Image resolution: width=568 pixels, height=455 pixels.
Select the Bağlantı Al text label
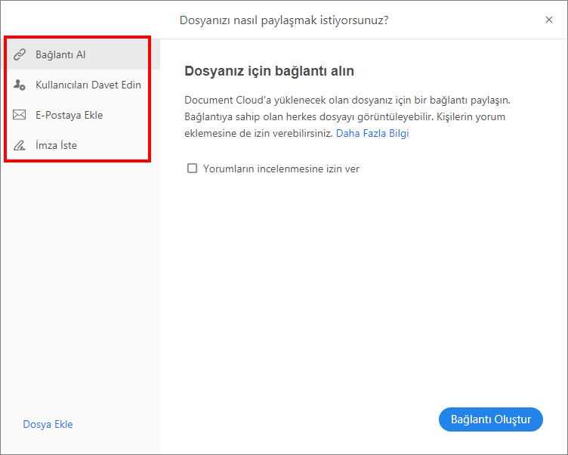pos(60,55)
